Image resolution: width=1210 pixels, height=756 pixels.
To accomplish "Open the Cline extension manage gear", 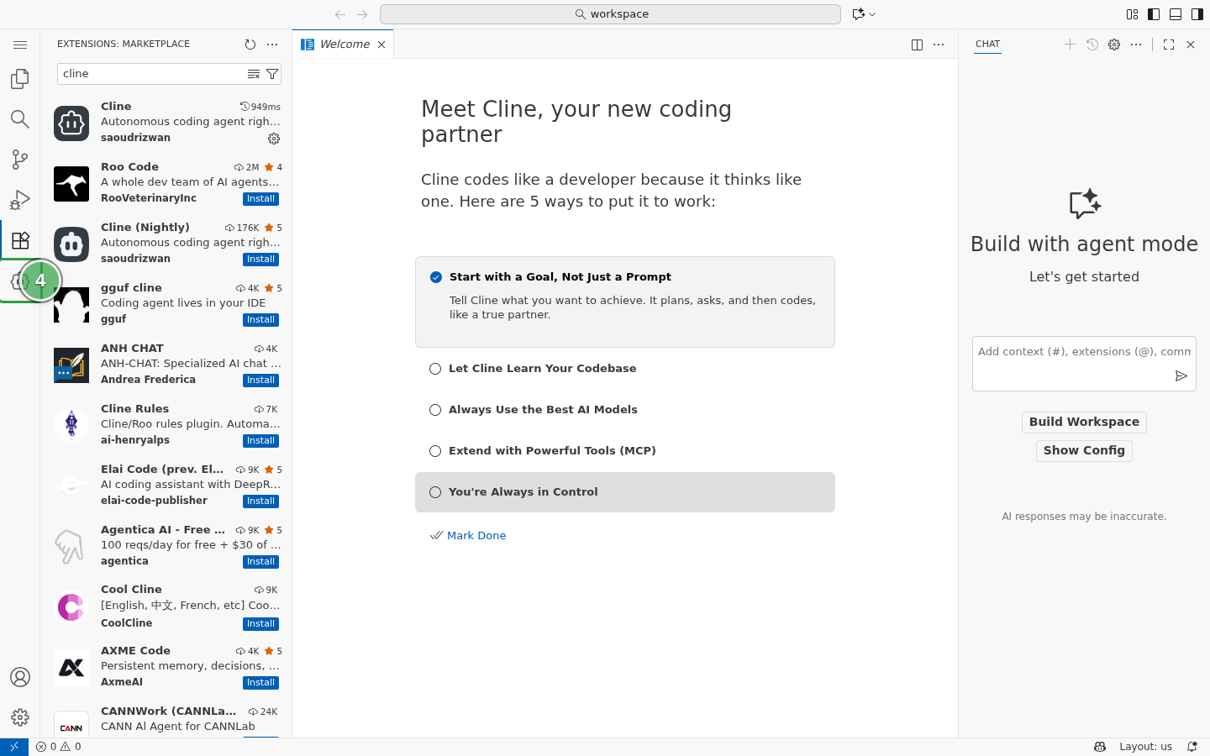I will (x=274, y=139).
